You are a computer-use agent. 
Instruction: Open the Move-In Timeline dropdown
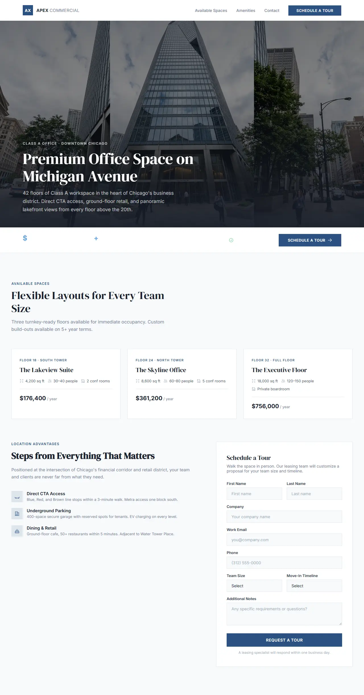[x=314, y=586]
